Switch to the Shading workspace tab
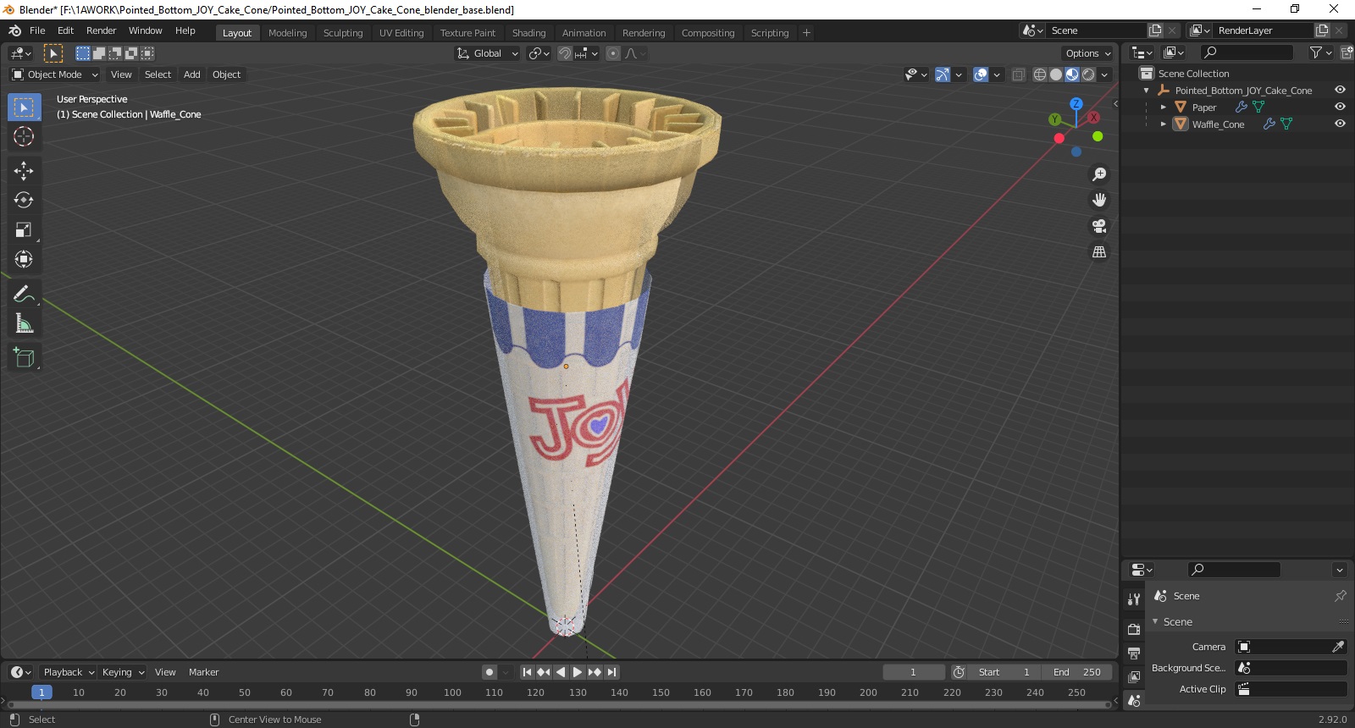1355x728 pixels. click(x=528, y=33)
